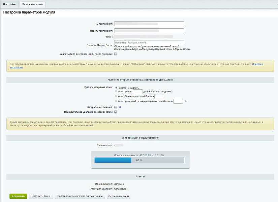
Task: Click the ID приложения input field
Action: [149, 24]
